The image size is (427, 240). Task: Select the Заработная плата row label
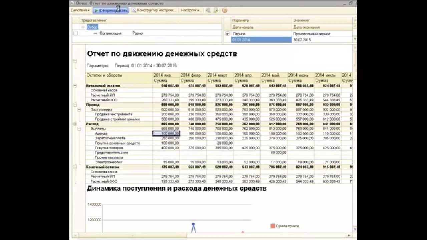click(x=110, y=138)
